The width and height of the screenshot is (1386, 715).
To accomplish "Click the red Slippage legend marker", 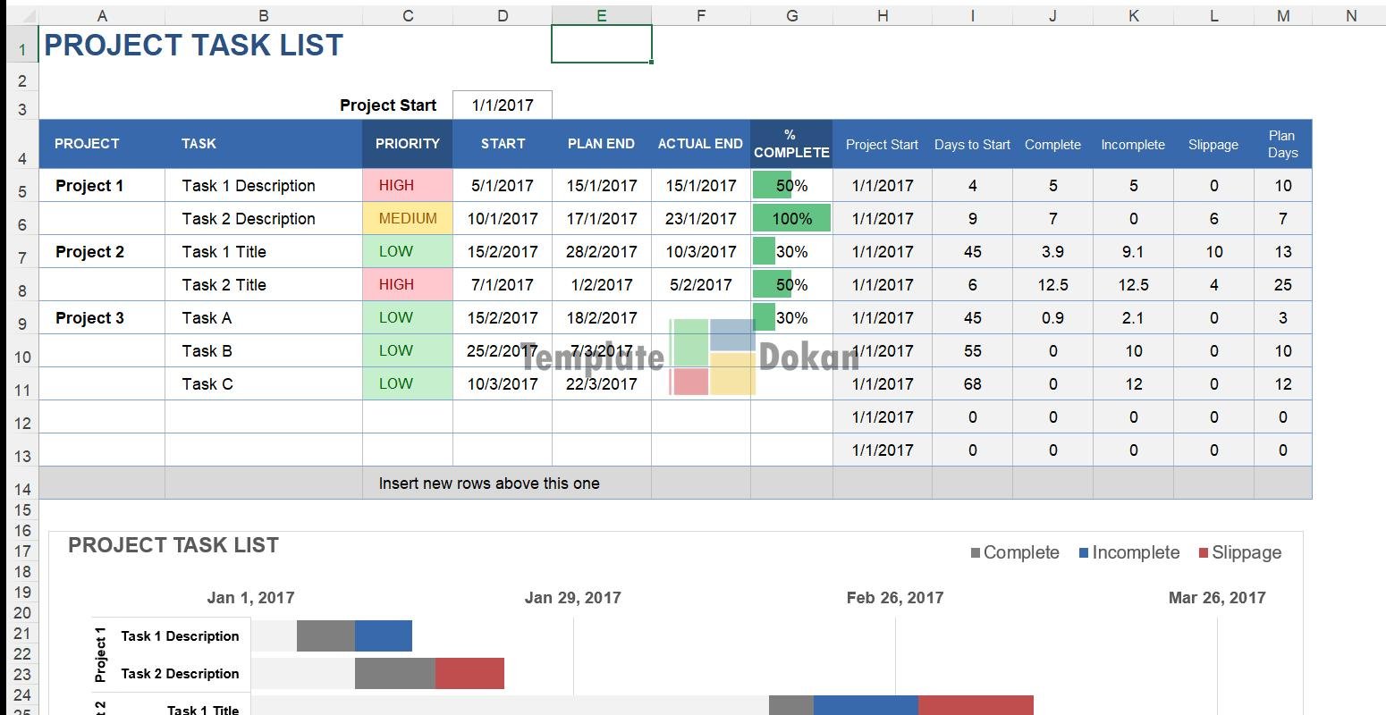I will pos(1204,553).
